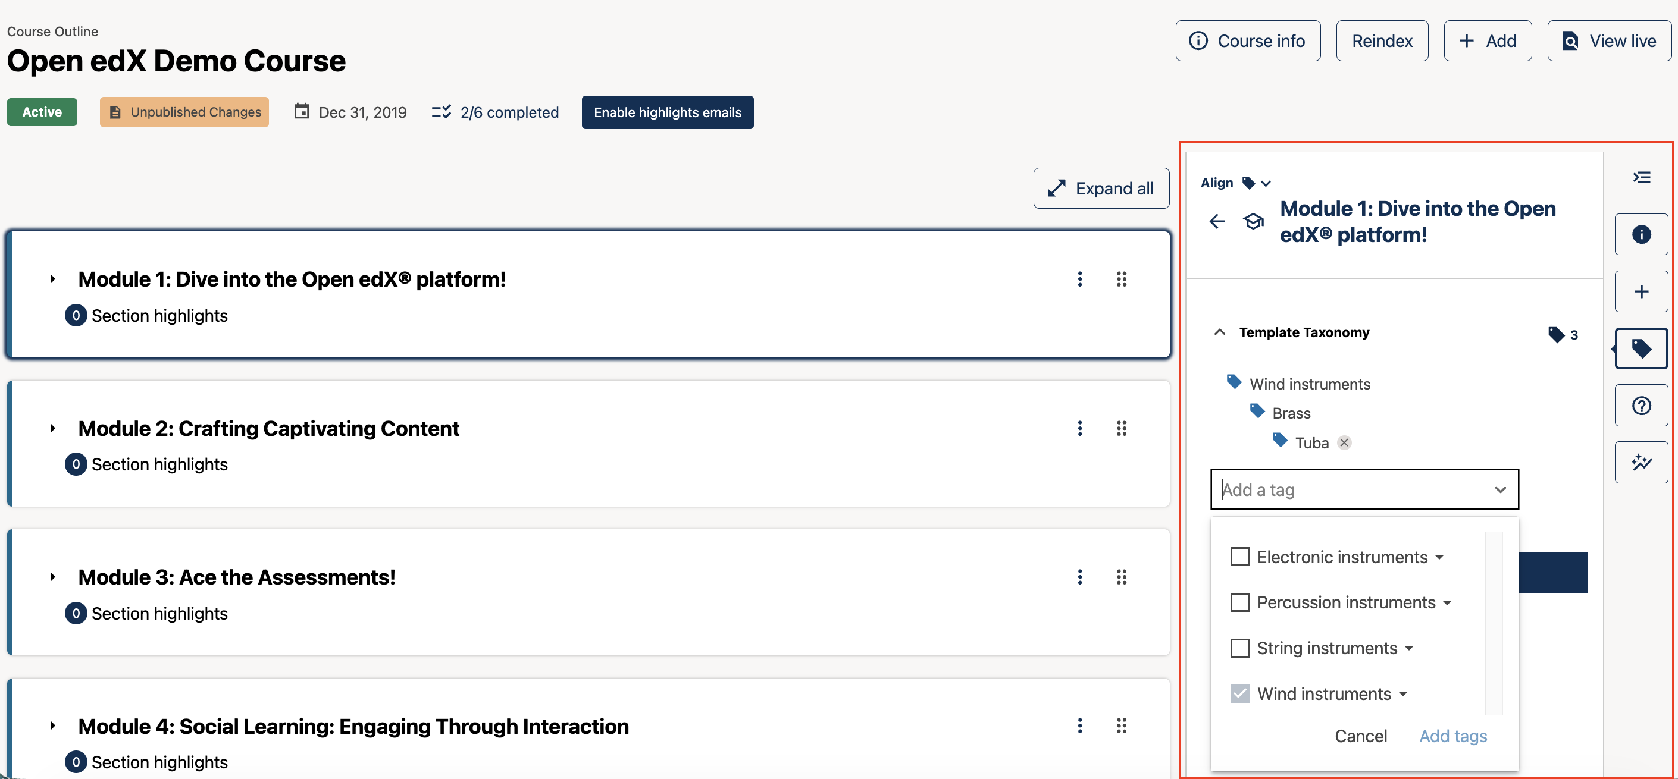Select the Wind instruments applied tag
Image resolution: width=1678 pixels, height=779 pixels.
click(x=1309, y=384)
